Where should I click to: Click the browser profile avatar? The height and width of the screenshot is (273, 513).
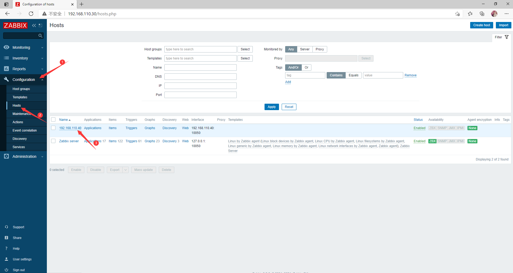click(494, 14)
